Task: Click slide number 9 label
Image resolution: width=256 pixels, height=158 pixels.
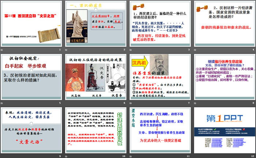Action: (60, 156)
